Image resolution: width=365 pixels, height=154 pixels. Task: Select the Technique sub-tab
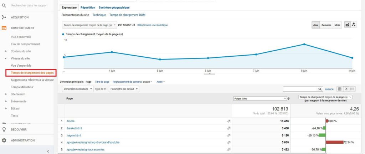[99, 15]
